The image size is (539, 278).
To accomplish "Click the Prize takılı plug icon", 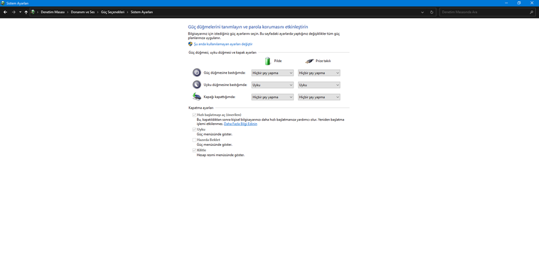I will click(310, 61).
